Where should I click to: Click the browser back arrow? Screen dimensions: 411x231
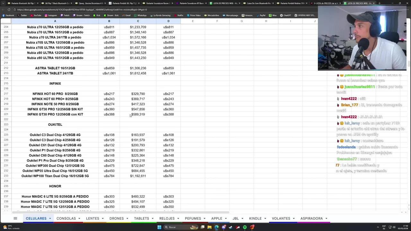coord(4,9)
